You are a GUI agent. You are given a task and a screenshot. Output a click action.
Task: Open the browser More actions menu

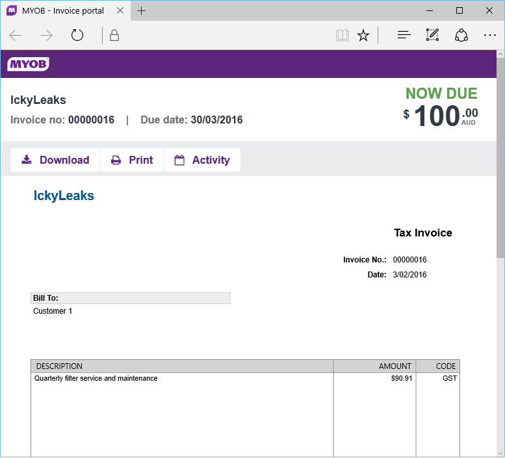(490, 36)
